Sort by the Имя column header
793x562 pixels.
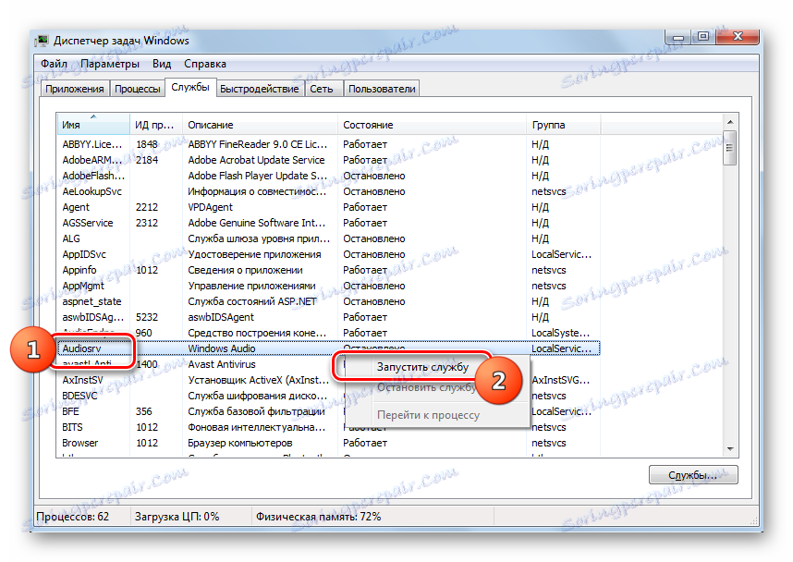click(x=93, y=125)
